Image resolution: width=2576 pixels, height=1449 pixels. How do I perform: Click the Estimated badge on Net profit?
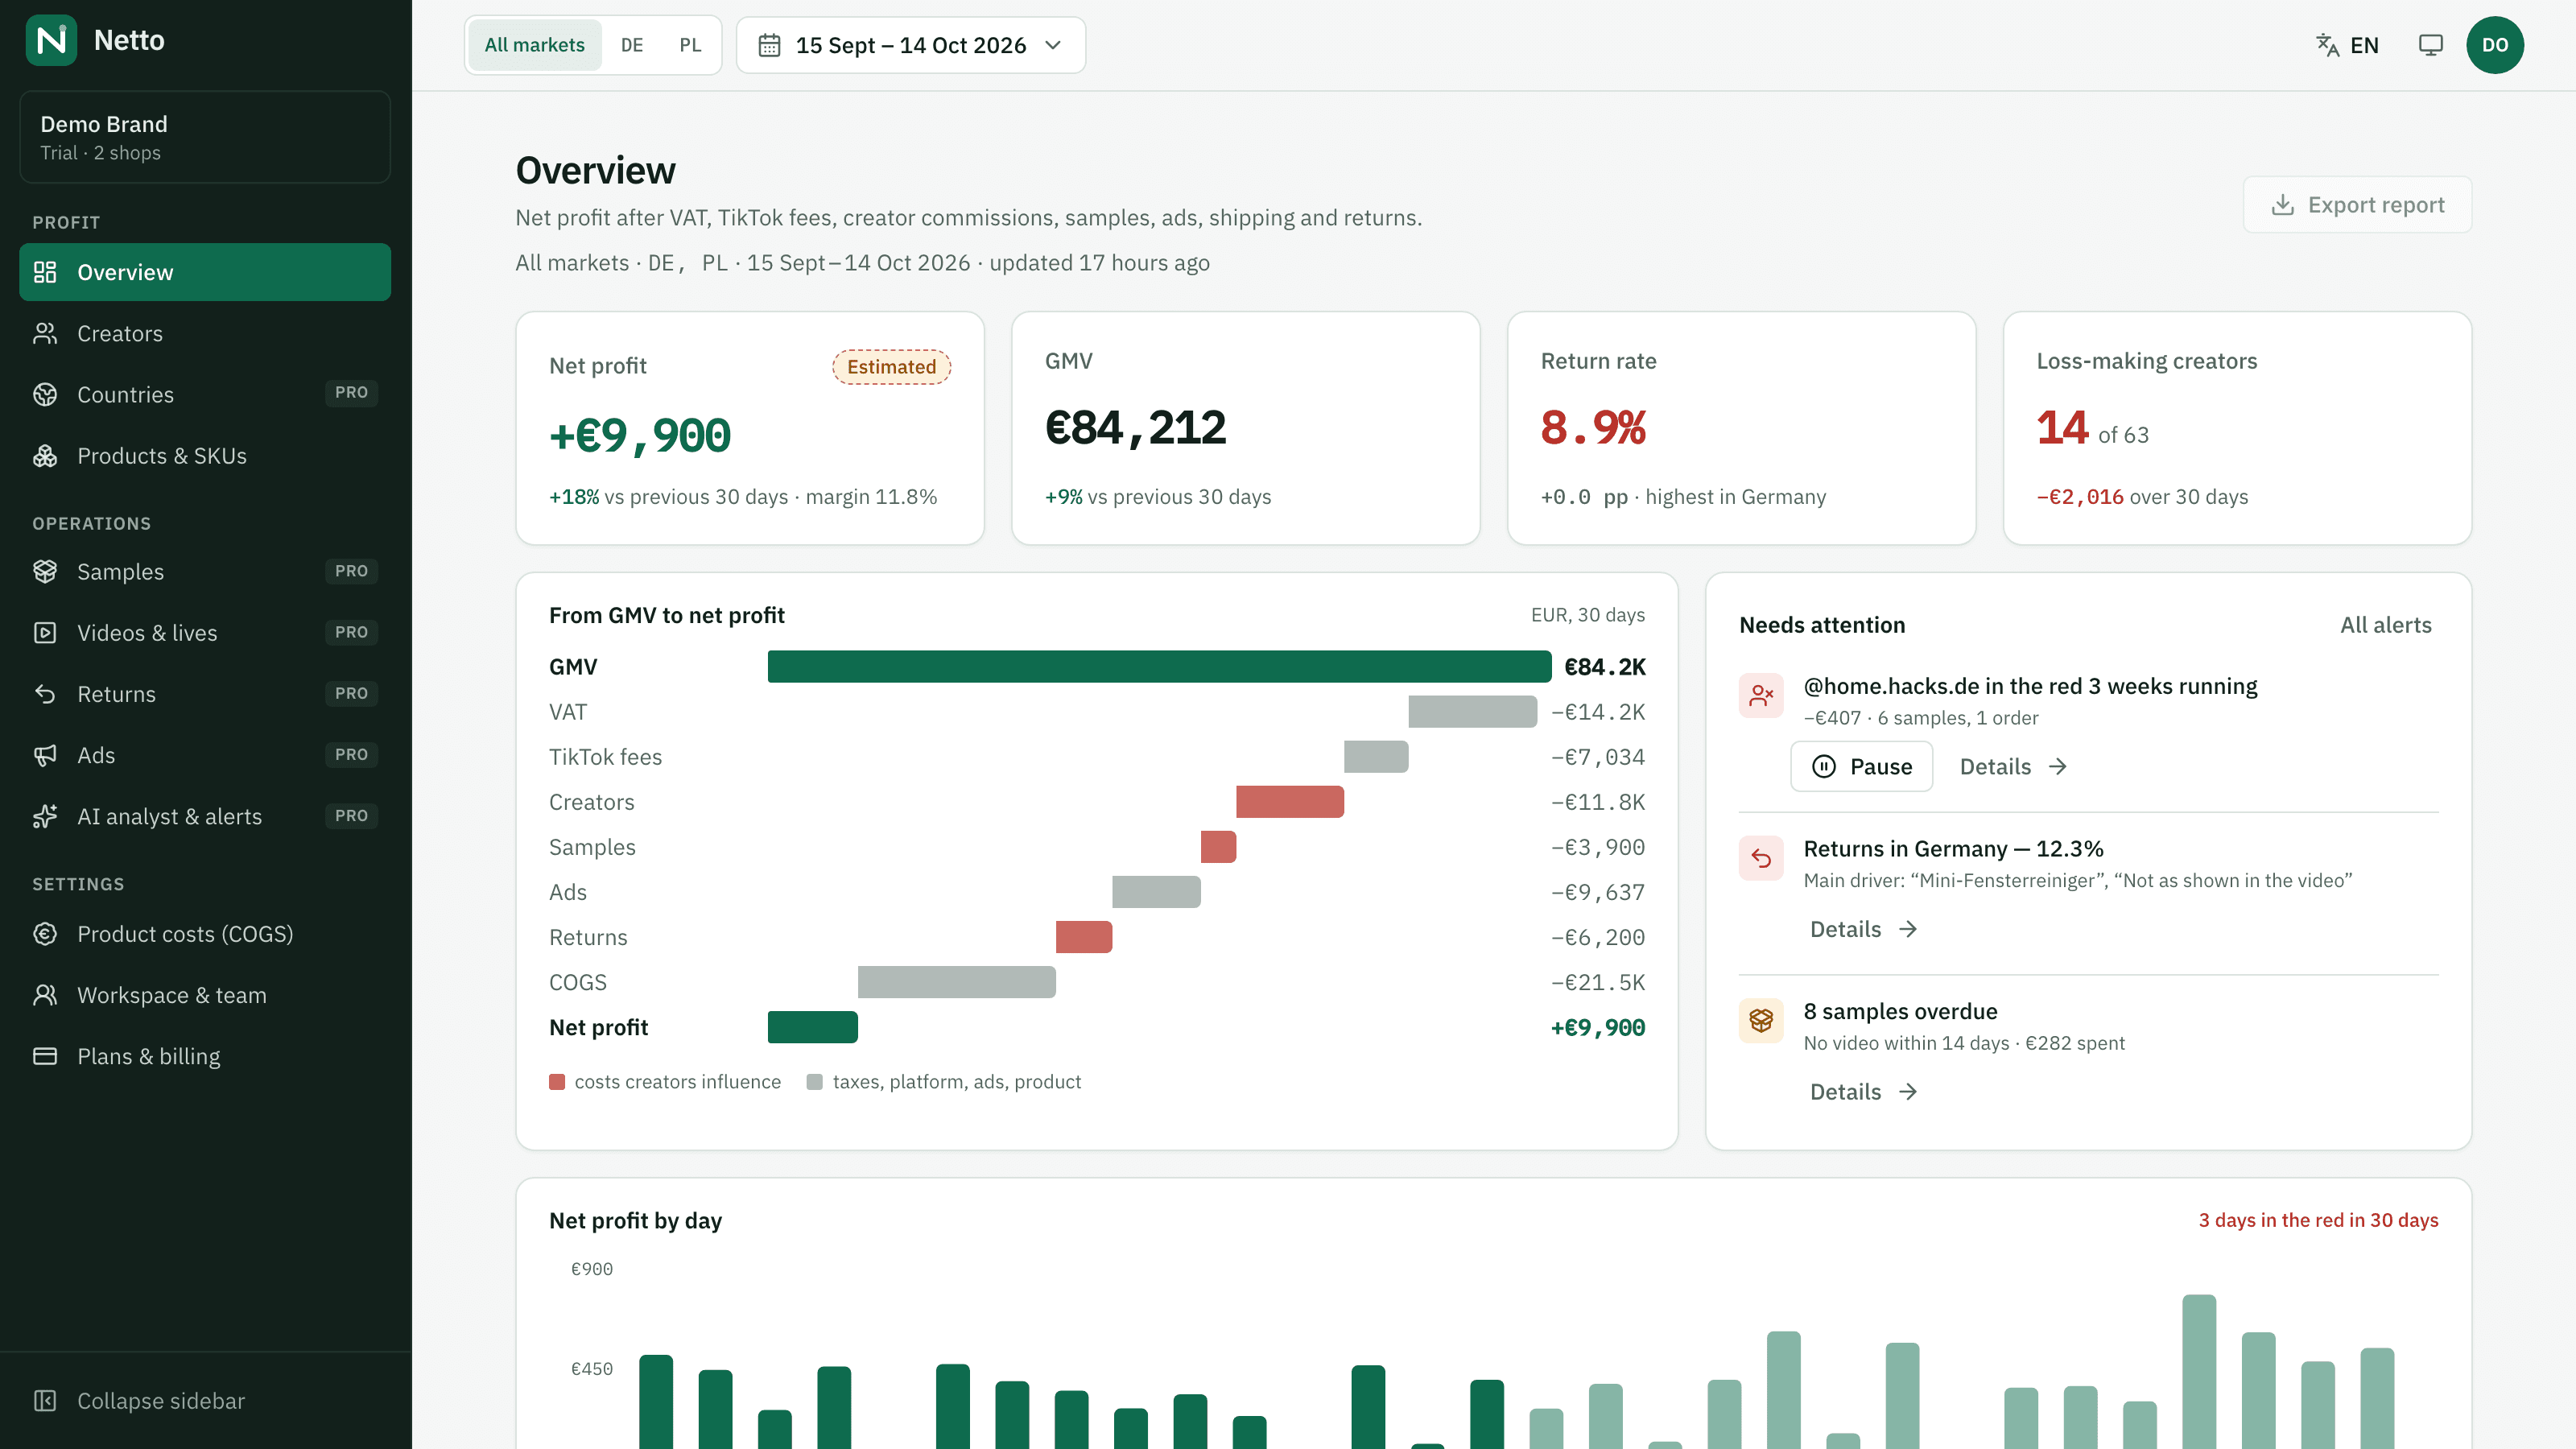pos(891,367)
